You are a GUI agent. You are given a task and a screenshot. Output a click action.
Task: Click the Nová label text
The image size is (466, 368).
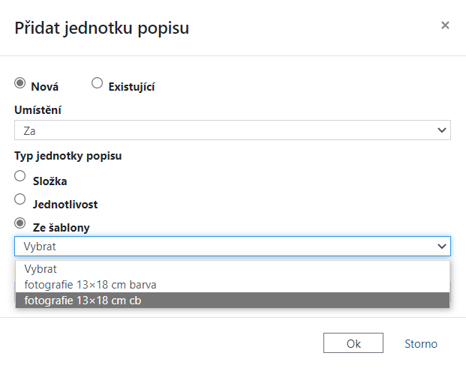pos(45,87)
